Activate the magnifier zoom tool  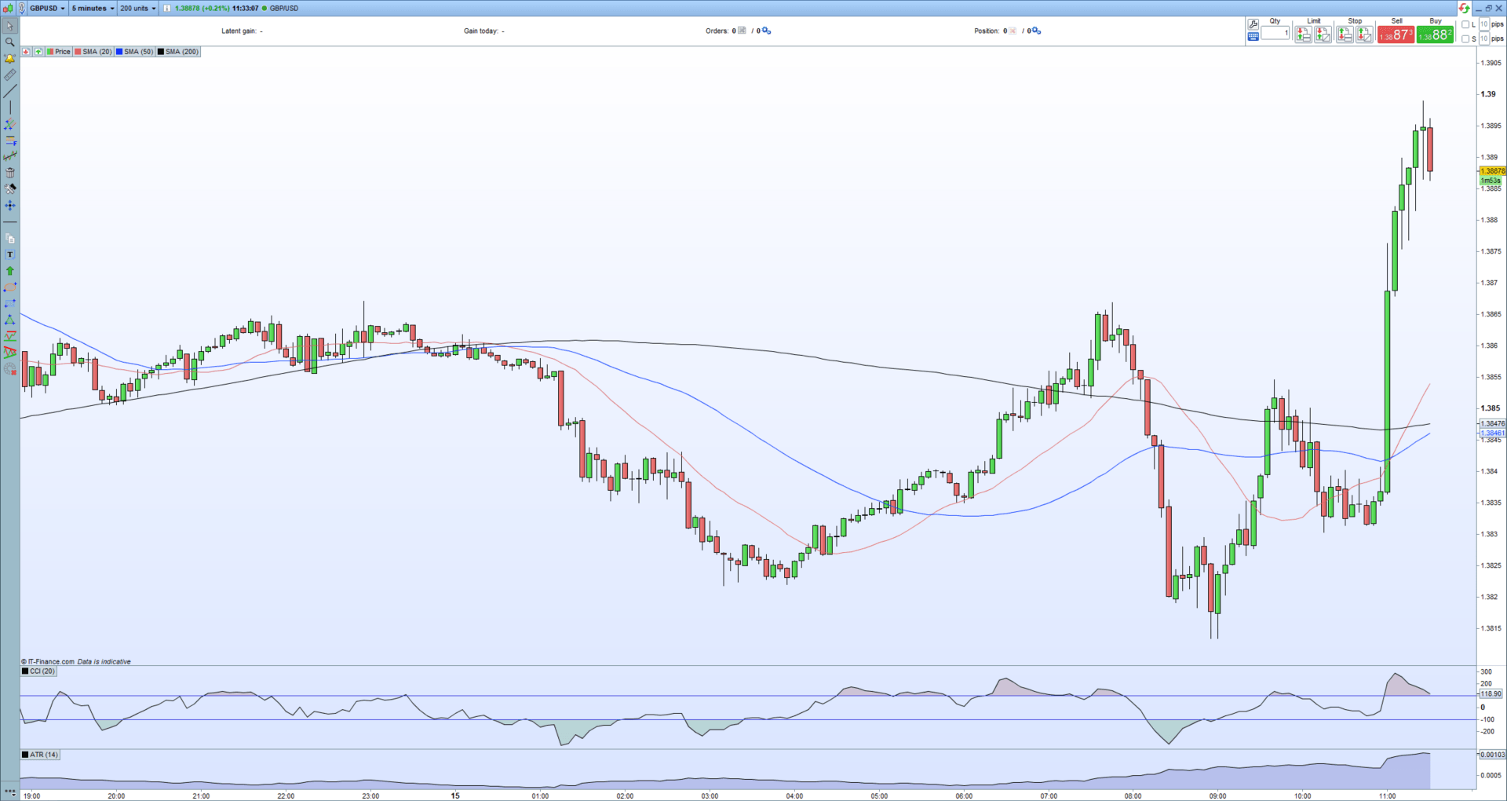coord(10,42)
